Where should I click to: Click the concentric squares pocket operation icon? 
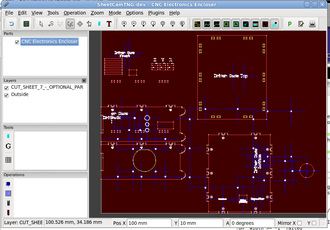(8, 193)
